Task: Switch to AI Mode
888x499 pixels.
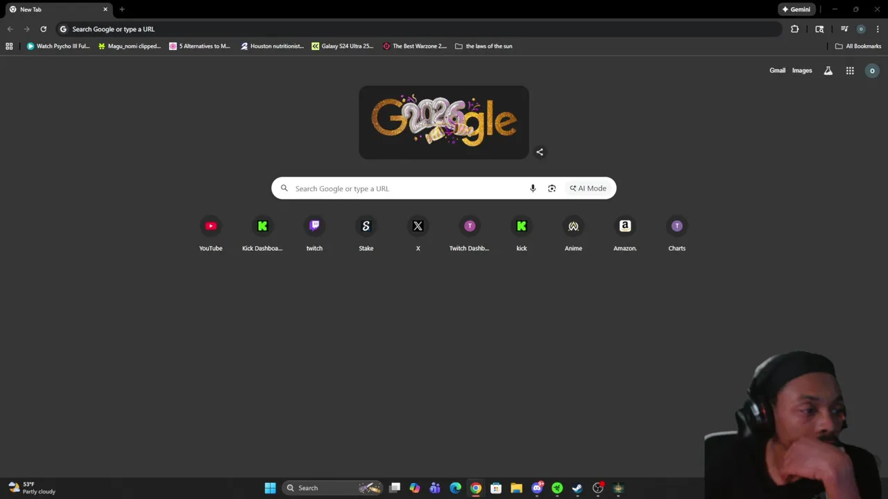Action: pyautogui.click(x=588, y=189)
